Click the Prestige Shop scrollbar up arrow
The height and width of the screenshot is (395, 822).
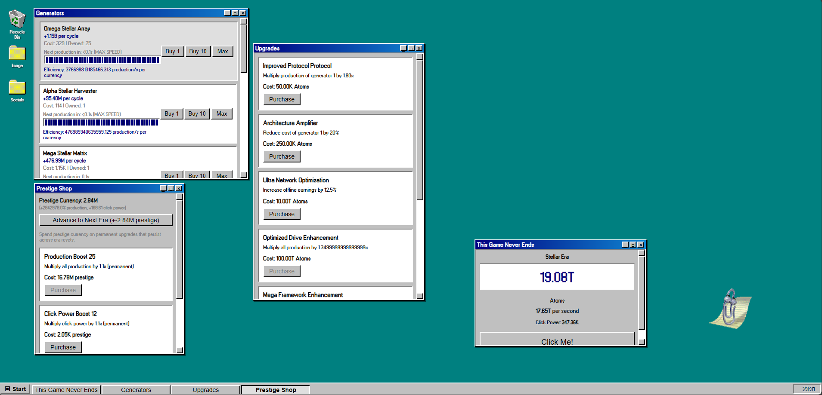[180, 197]
